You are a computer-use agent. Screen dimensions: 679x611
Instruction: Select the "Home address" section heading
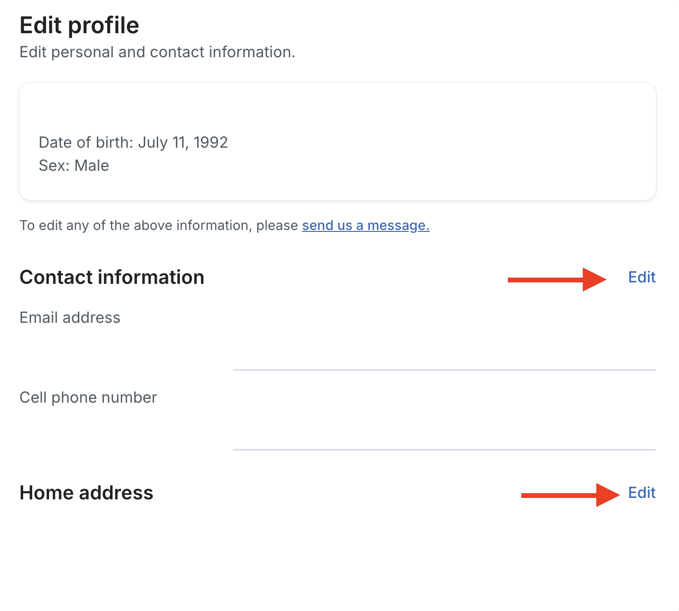pyautogui.click(x=86, y=493)
